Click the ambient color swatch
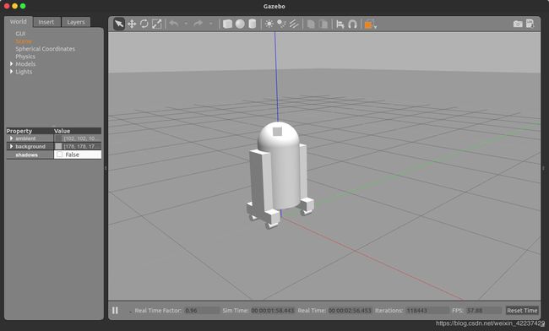This screenshot has width=549, height=331. coord(58,138)
